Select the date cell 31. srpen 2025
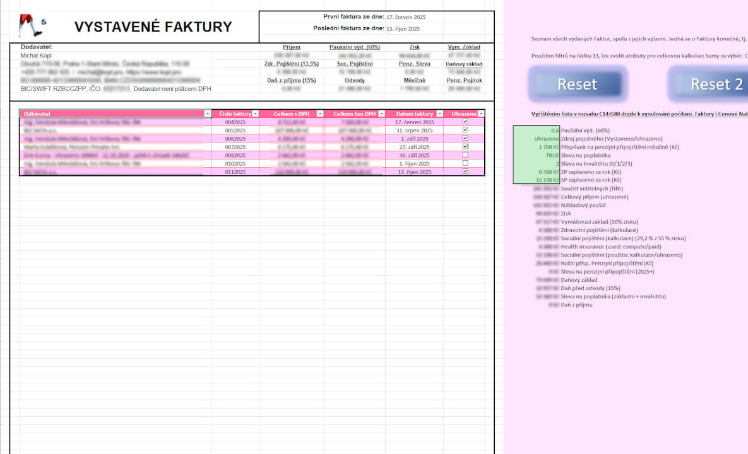Image resolution: width=748 pixels, height=454 pixels. tap(415, 131)
